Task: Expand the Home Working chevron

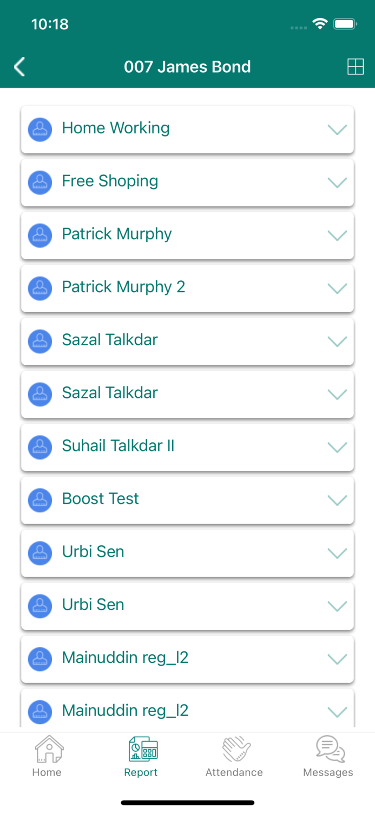Action: [x=337, y=130]
